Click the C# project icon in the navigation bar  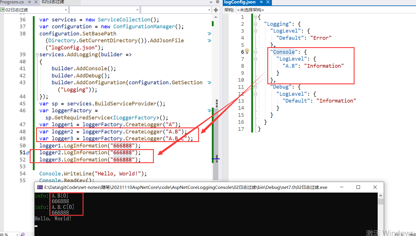[3, 10]
